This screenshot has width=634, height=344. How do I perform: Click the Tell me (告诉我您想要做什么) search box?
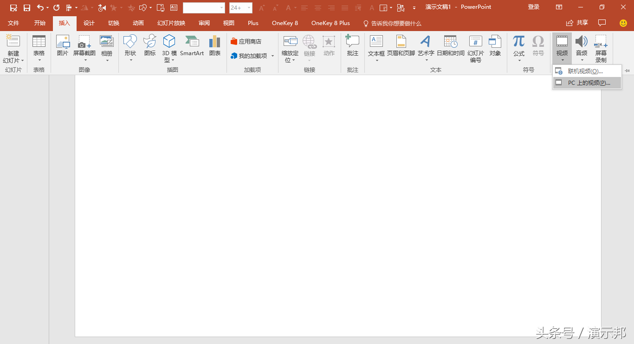pyautogui.click(x=392, y=23)
